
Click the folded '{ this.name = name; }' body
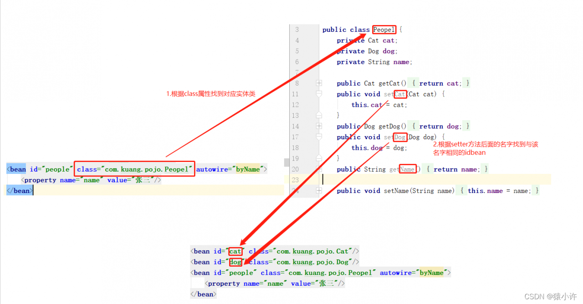click(x=500, y=191)
